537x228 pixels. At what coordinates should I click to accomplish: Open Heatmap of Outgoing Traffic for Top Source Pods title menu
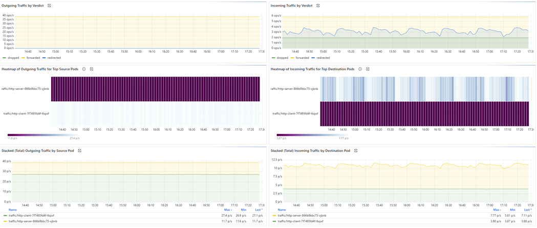click(x=40, y=69)
